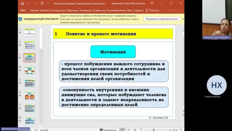Viewport: 232px width, 131px height.
Task: Select slide 5 thumbnail
Action: (x=29, y=83)
